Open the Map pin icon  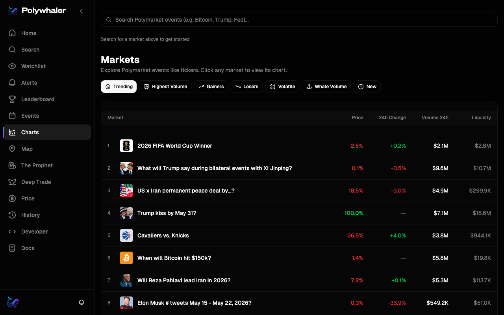pyautogui.click(x=12, y=149)
